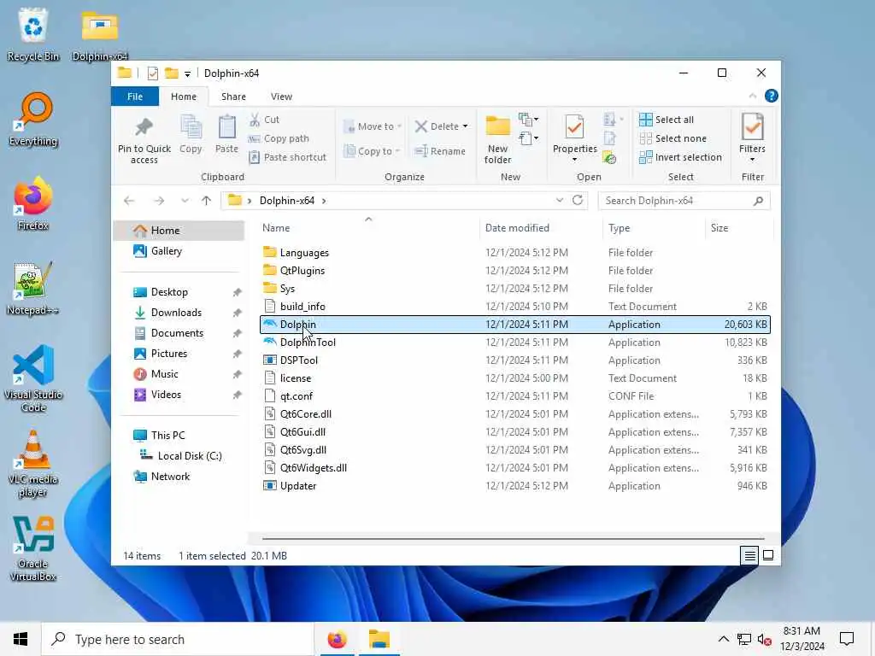This screenshot has height=656, width=875.
Task: Open the File menu tab
Action: pyautogui.click(x=135, y=97)
